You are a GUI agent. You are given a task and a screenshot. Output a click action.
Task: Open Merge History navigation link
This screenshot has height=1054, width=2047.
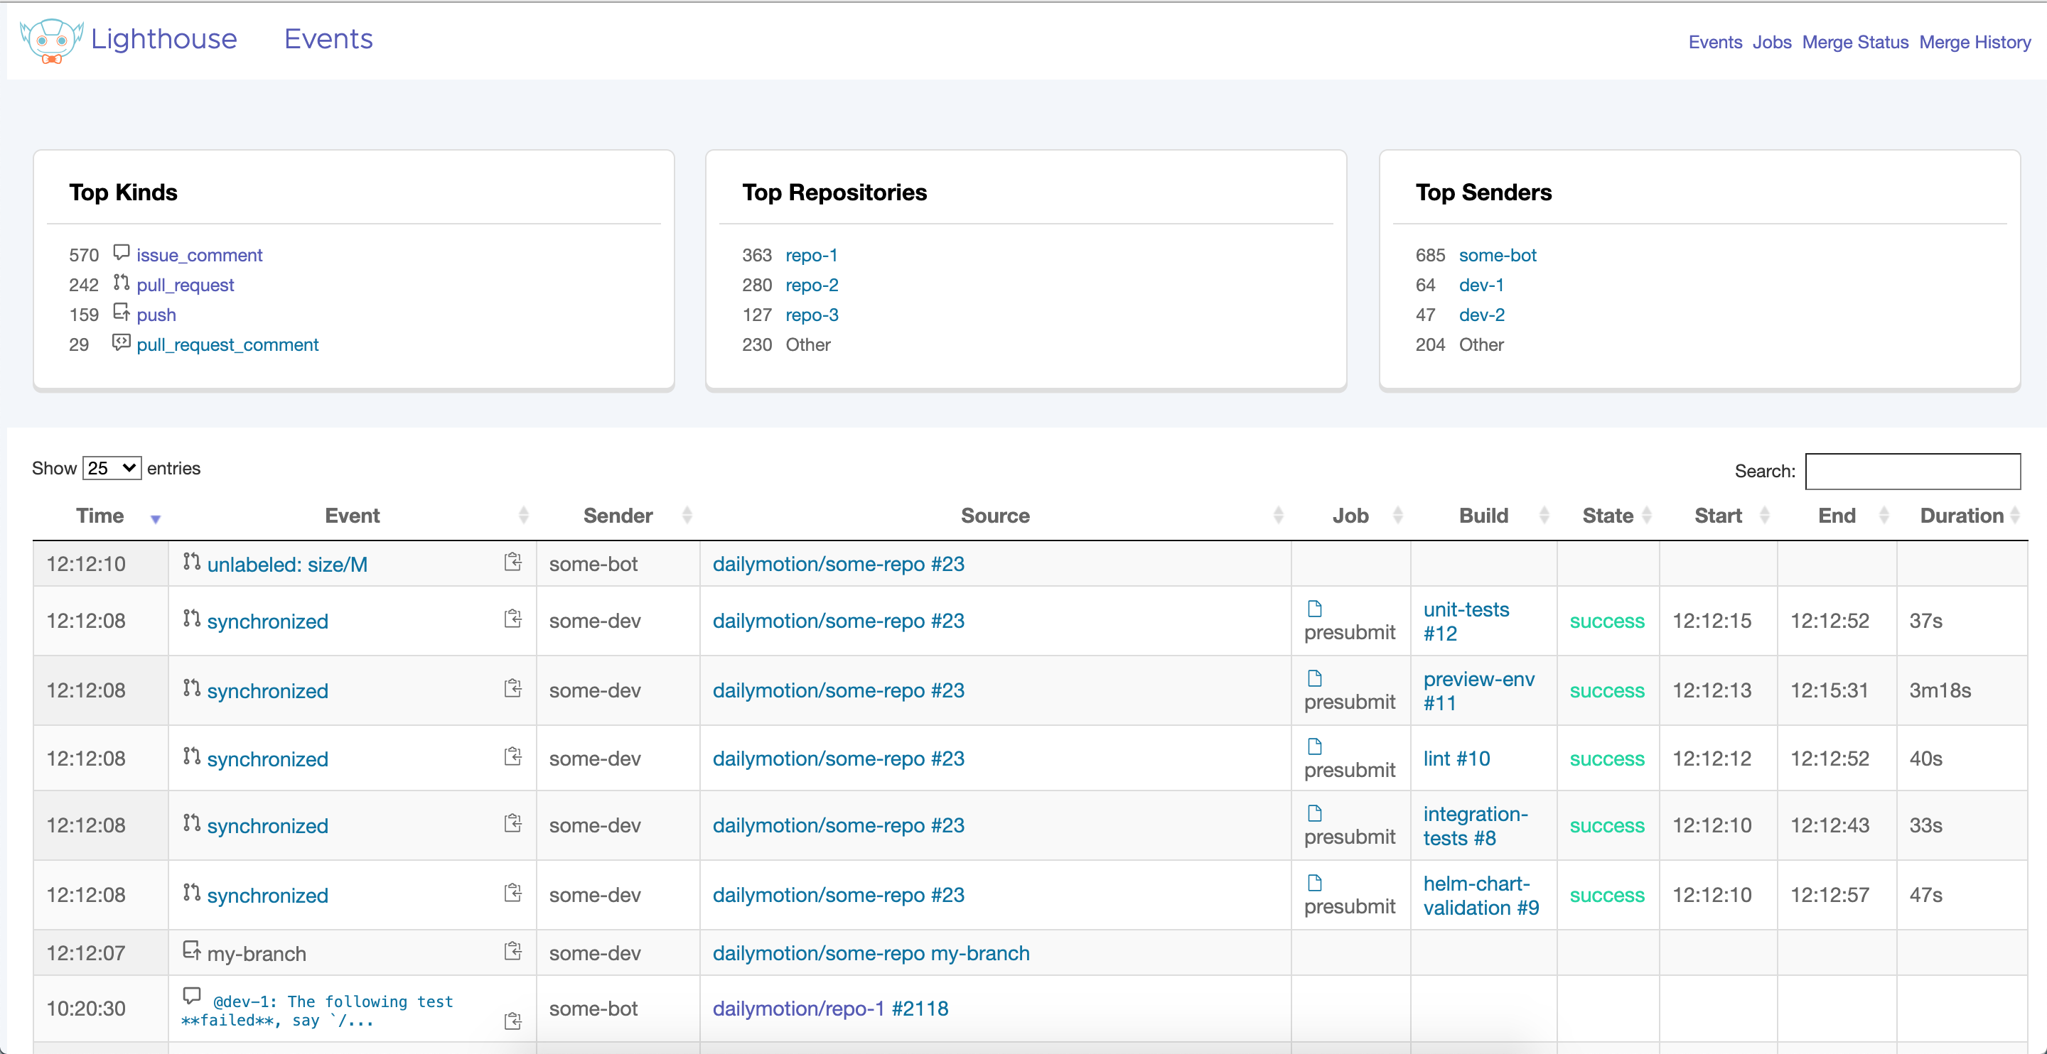[x=1974, y=42]
